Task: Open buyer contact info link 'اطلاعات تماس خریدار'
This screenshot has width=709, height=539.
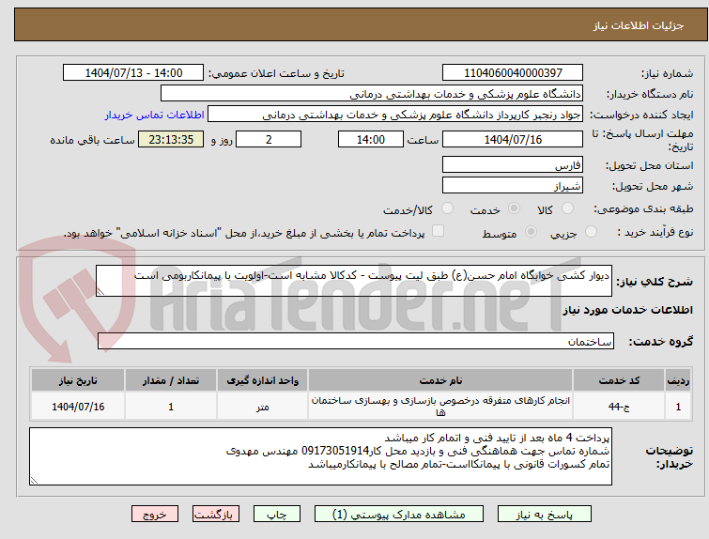Action: click(155, 115)
